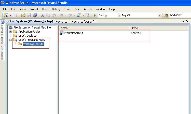This screenshot has height=114, width=191.
Task: Click the Visual Studio title bar icon
Action: (x=3, y=3)
